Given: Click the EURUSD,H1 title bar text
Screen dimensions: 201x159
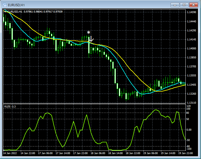Looking at the screenshot, I should 16,5.
